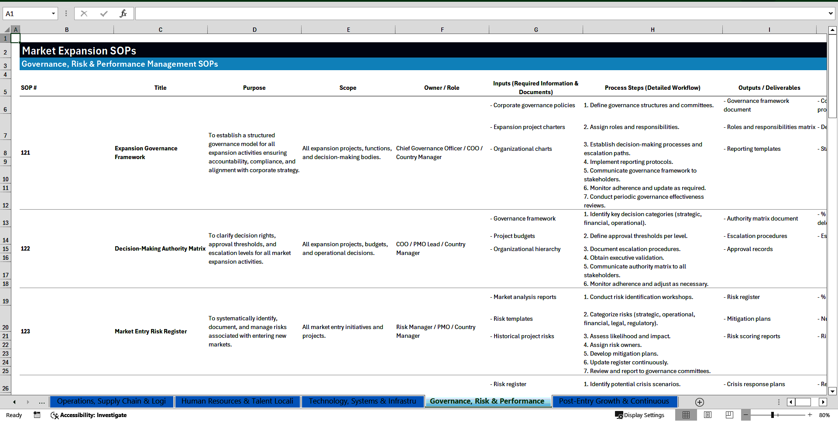Open the Human Resources & Talent sheet tab
The image size is (838, 421).
click(x=237, y=401)
